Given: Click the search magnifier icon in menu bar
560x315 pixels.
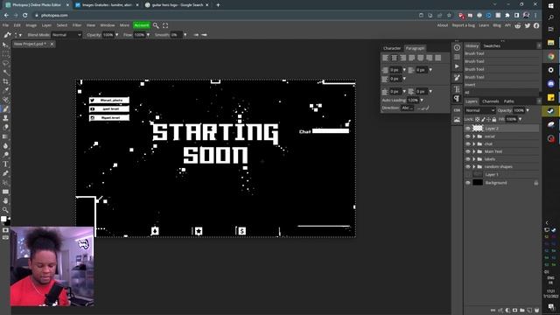Looking at the screenshot, I should (156, 25).
